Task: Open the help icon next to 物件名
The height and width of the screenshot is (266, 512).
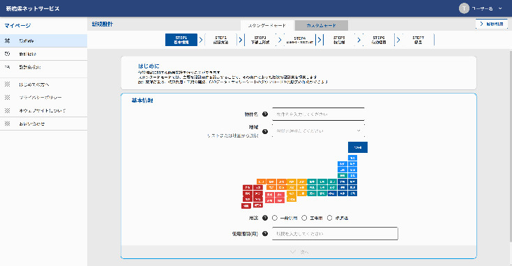Action: point(265,114)
